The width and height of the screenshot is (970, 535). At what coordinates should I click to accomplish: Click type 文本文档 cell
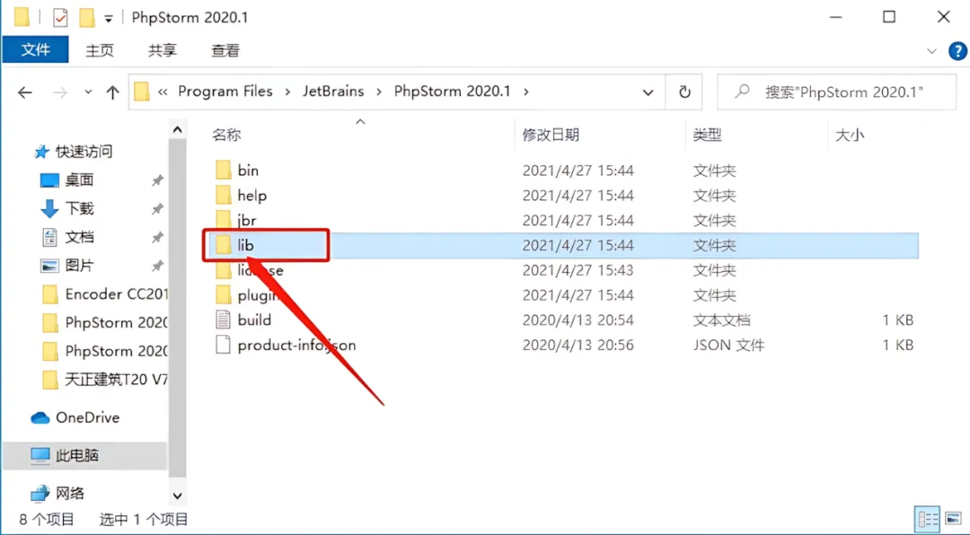click(721, 320)
